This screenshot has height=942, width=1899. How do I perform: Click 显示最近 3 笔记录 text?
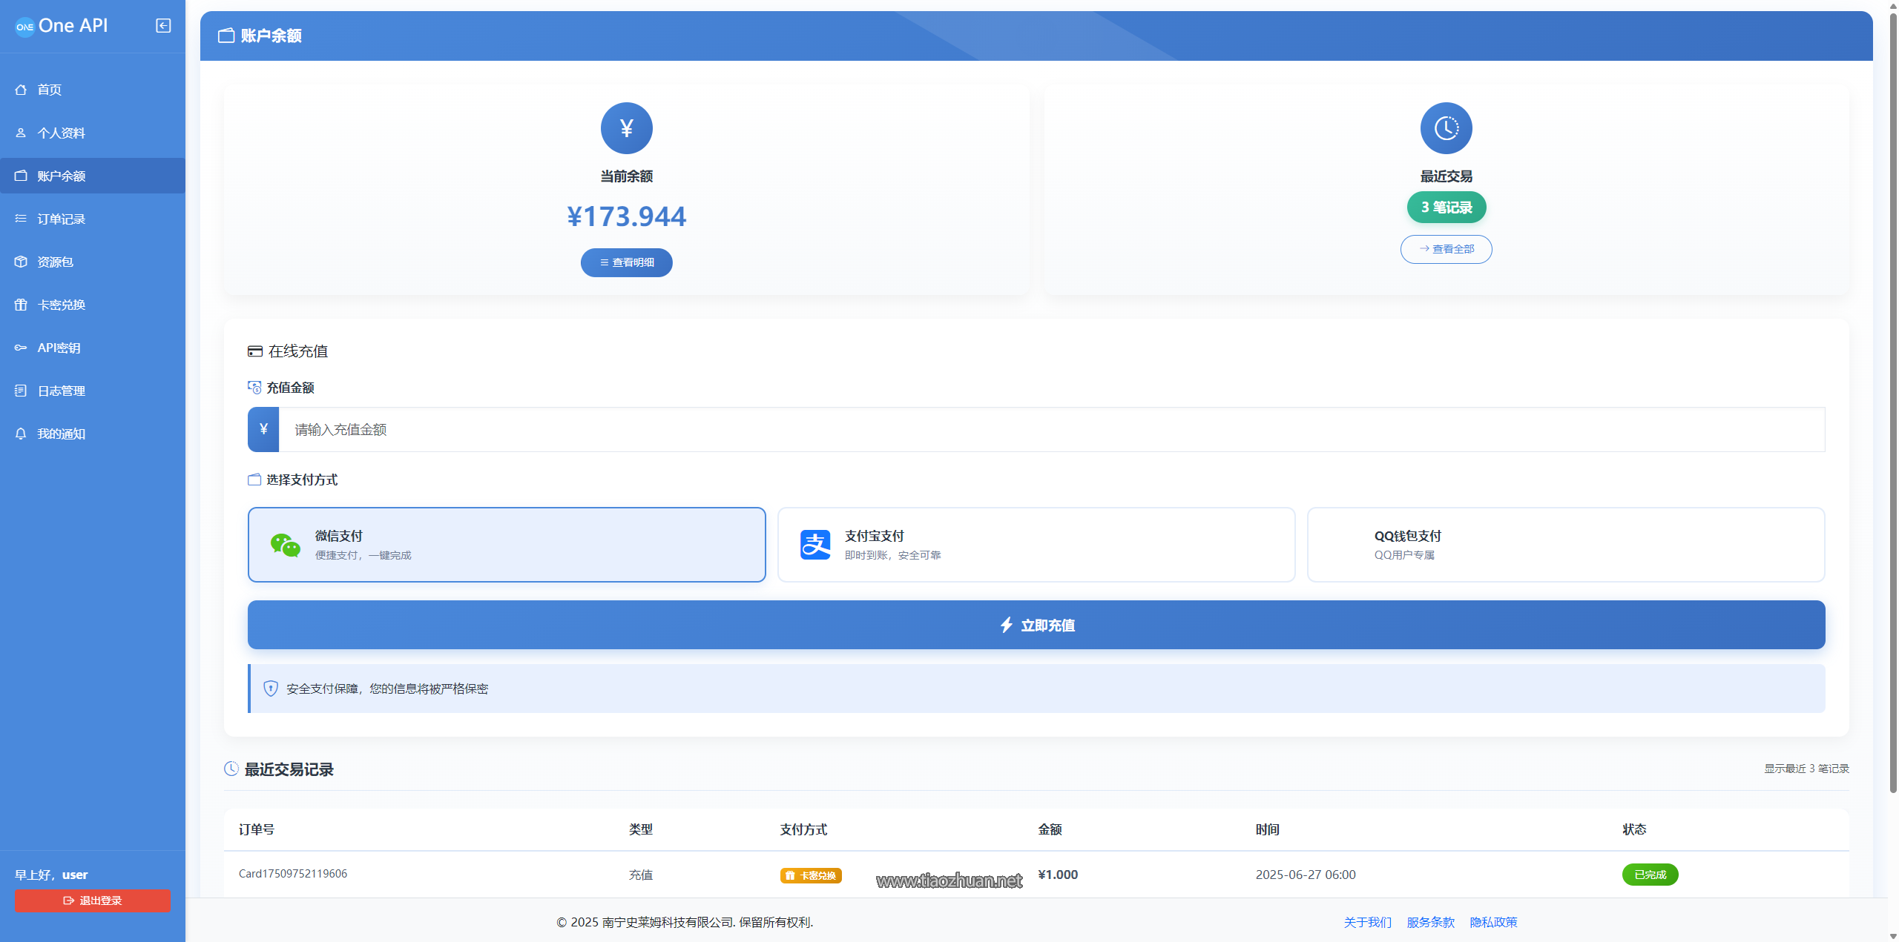(x=1806, y=769)
